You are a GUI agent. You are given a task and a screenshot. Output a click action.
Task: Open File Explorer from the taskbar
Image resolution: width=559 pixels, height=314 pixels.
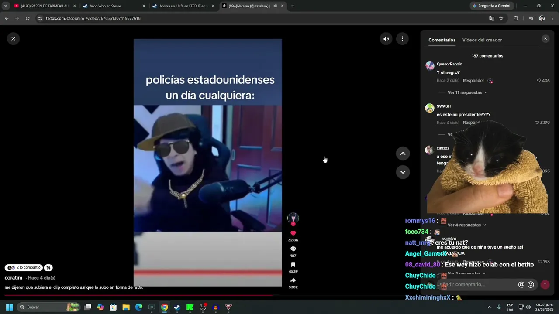126,307
